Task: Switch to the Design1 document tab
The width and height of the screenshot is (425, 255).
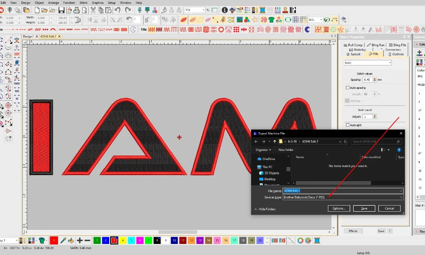Action: 28,36
